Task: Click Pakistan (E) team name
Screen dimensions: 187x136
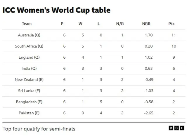Action: tap(29, 113)
